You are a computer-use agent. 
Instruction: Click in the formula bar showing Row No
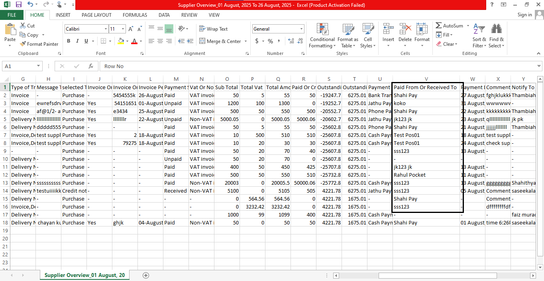pos(317,66)
